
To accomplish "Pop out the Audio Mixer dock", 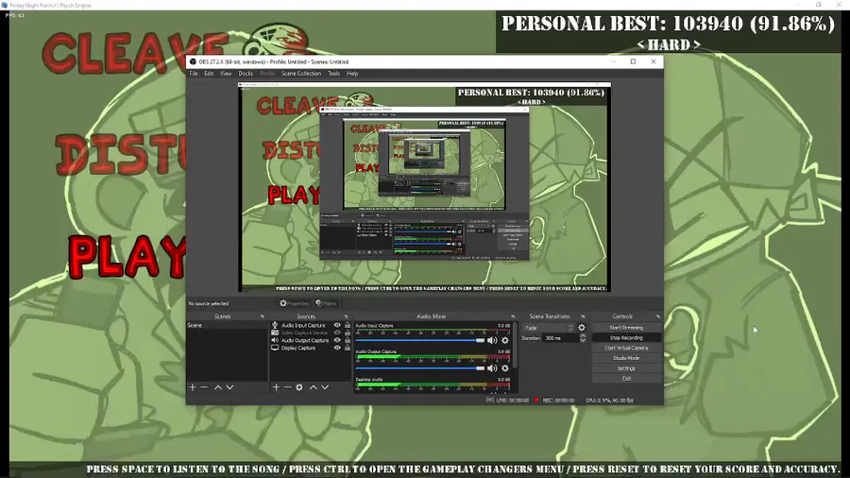I will coord(513,316).
